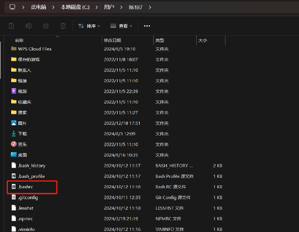Click the delete trash icon

(x=63, y=26)
